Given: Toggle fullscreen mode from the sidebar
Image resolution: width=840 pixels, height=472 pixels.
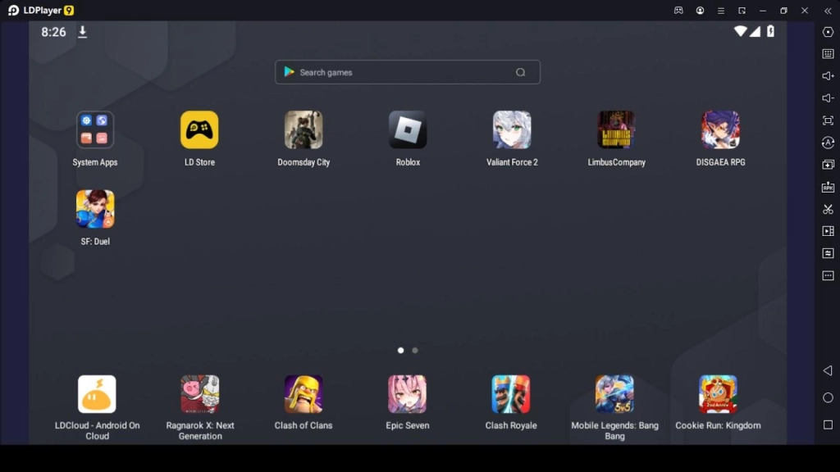Looking at the screenshot, I should 828,120.
